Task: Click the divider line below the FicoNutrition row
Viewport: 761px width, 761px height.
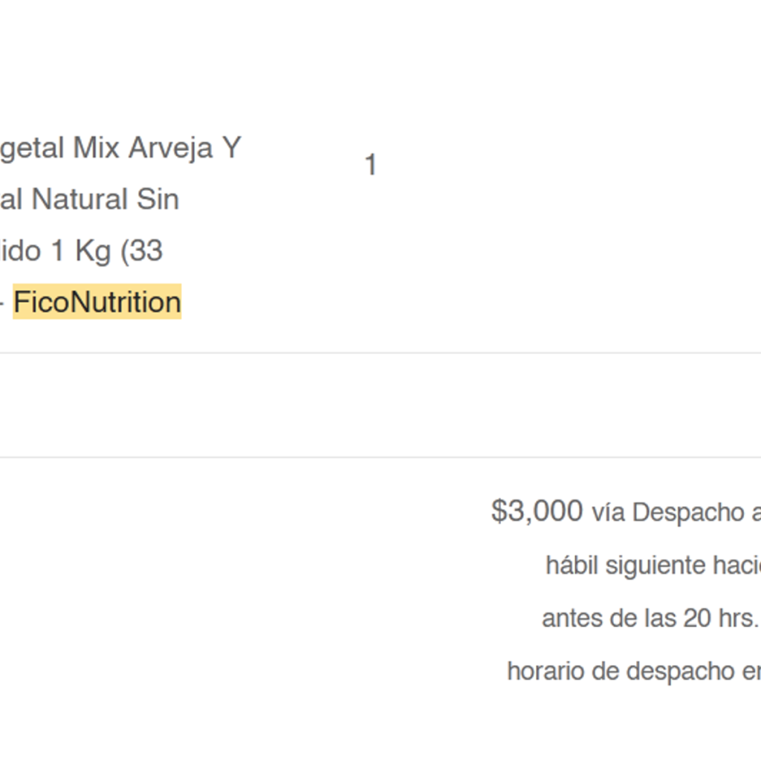Action: 380,353
